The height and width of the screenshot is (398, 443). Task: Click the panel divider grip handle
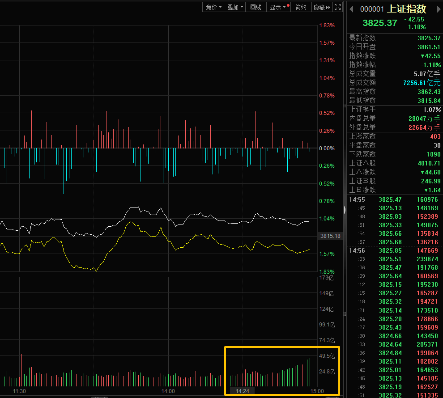345,106
